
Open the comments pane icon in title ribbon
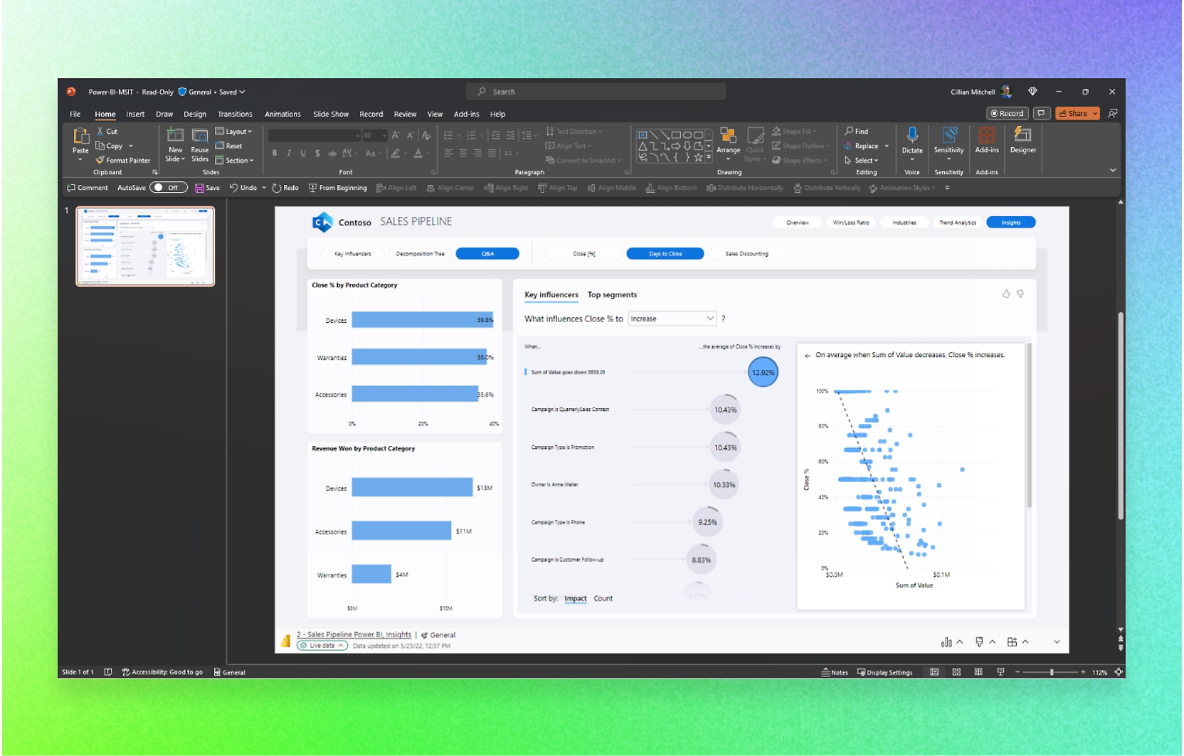click(1042, 114)
